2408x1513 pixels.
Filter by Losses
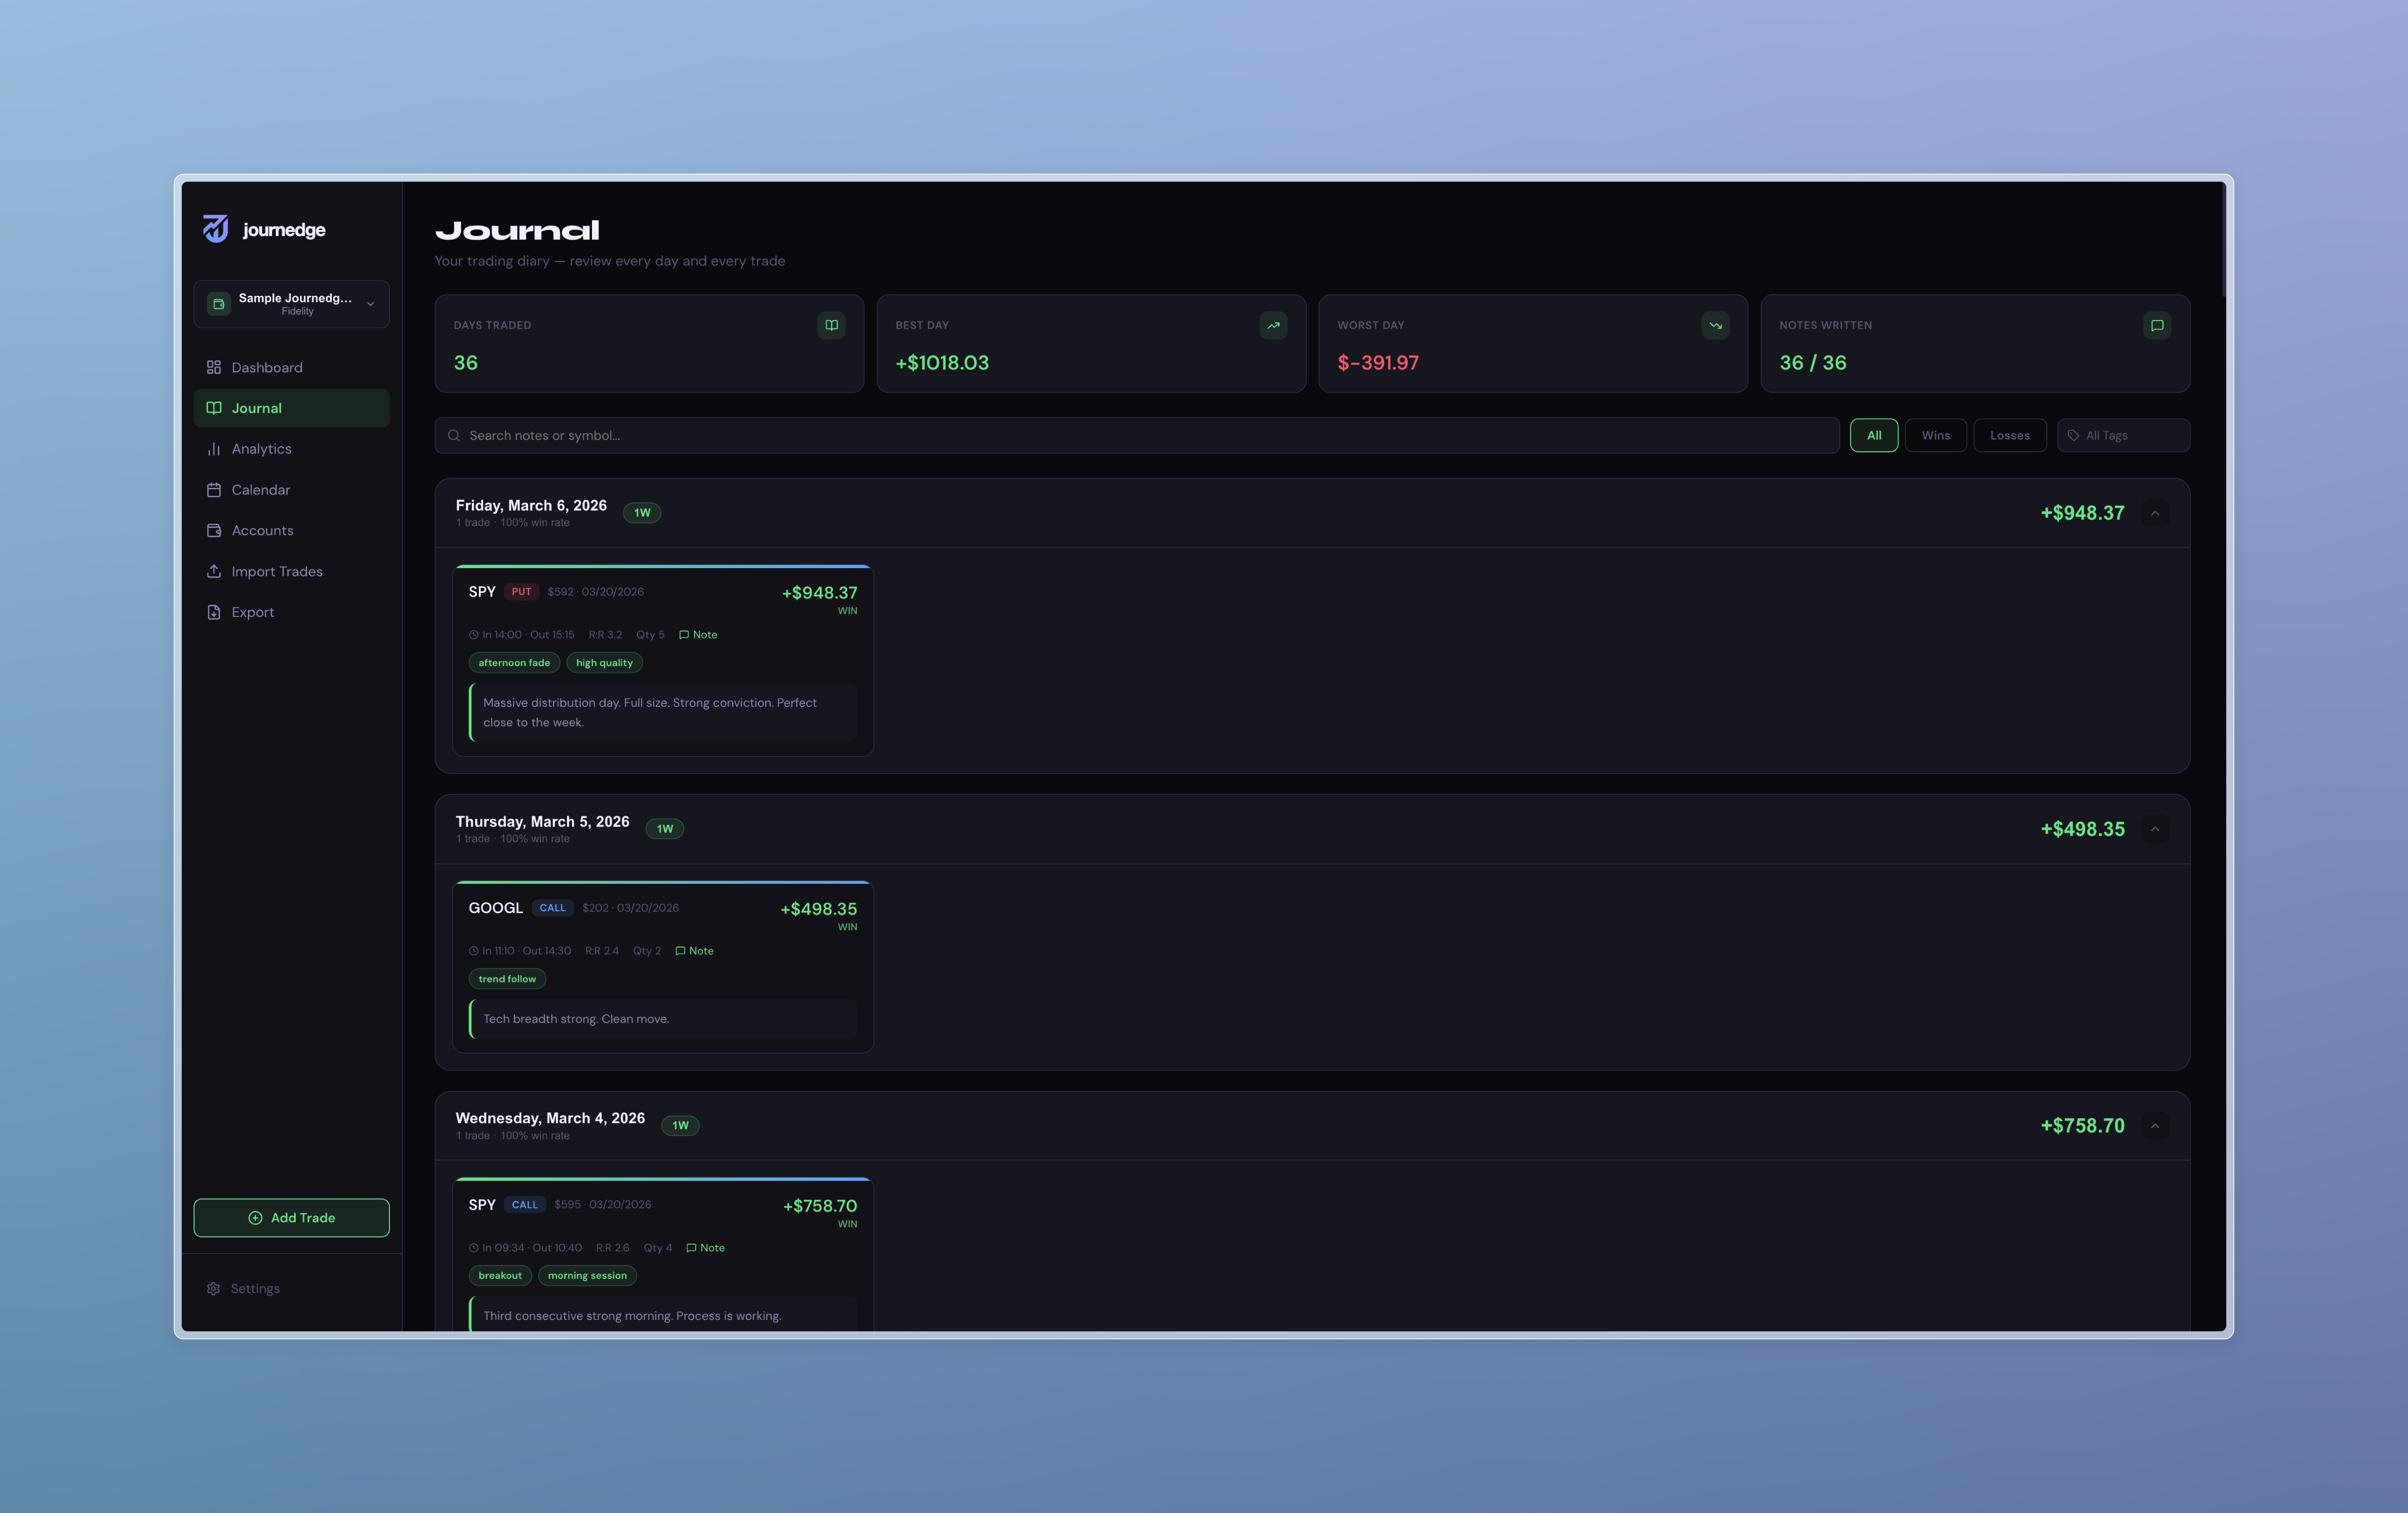(2009, 436)
